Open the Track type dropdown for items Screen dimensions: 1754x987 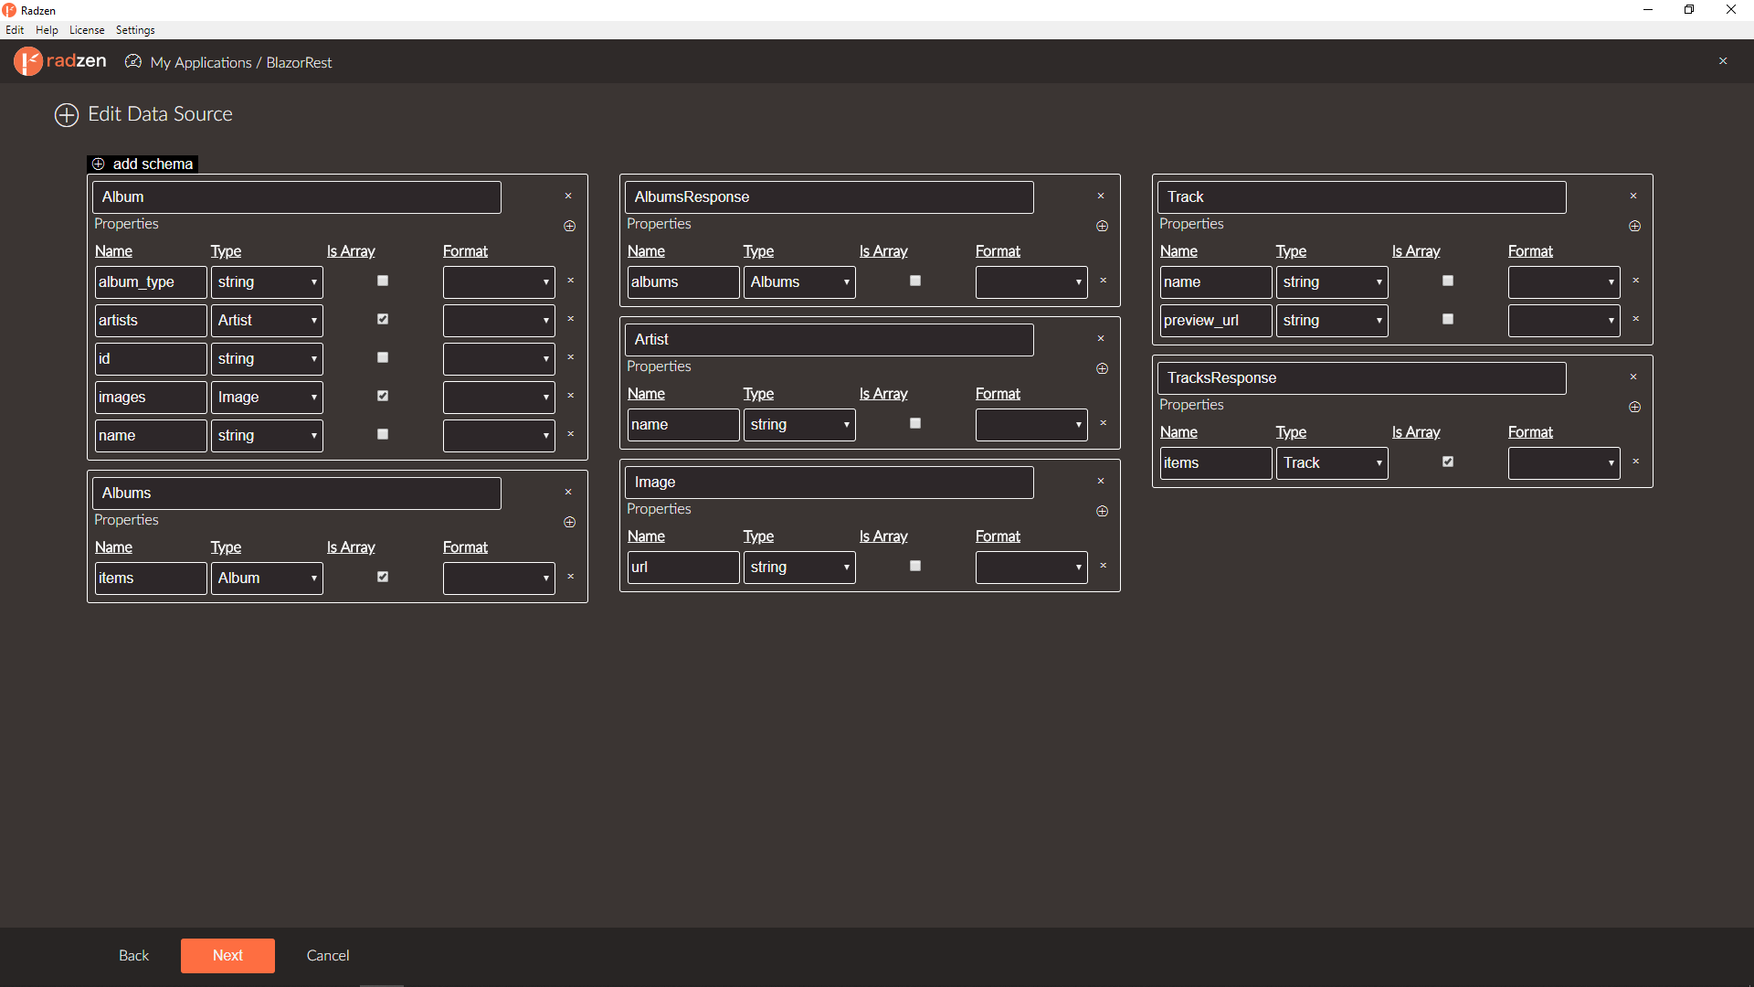point(1332,463)
